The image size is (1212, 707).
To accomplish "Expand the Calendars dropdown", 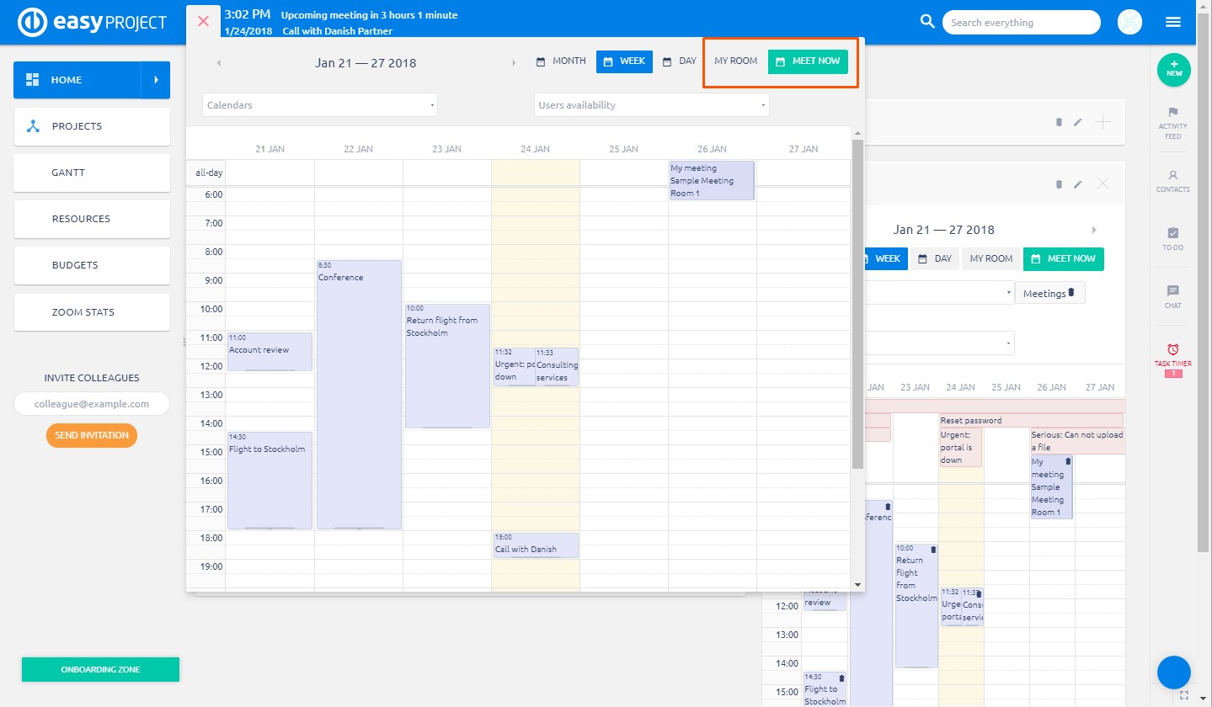I will (x=320, y=105).
